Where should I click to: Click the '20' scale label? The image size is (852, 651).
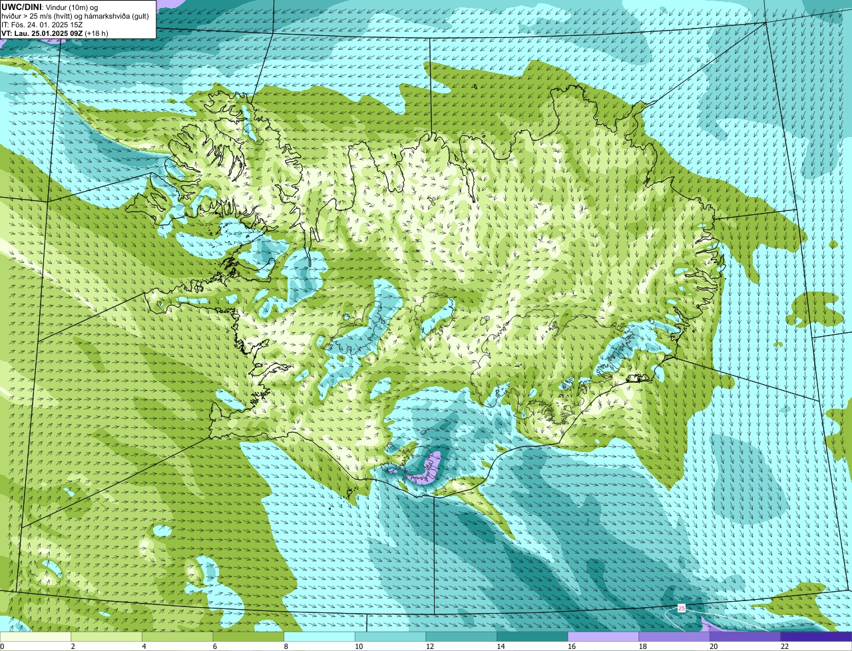click(x=714, y=646)
